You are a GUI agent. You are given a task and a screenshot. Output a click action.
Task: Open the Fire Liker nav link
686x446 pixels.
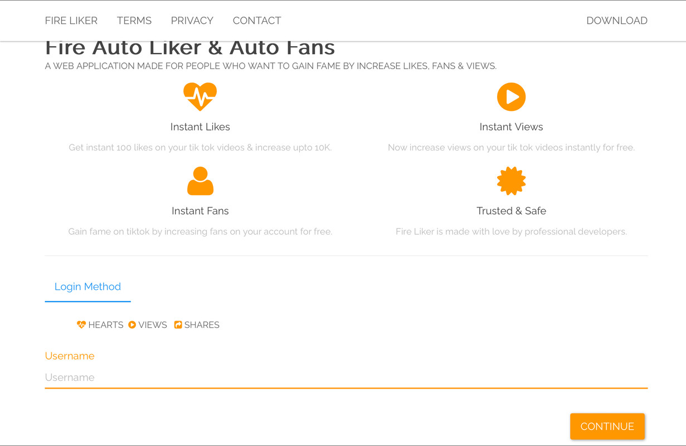tap(71, 21)
